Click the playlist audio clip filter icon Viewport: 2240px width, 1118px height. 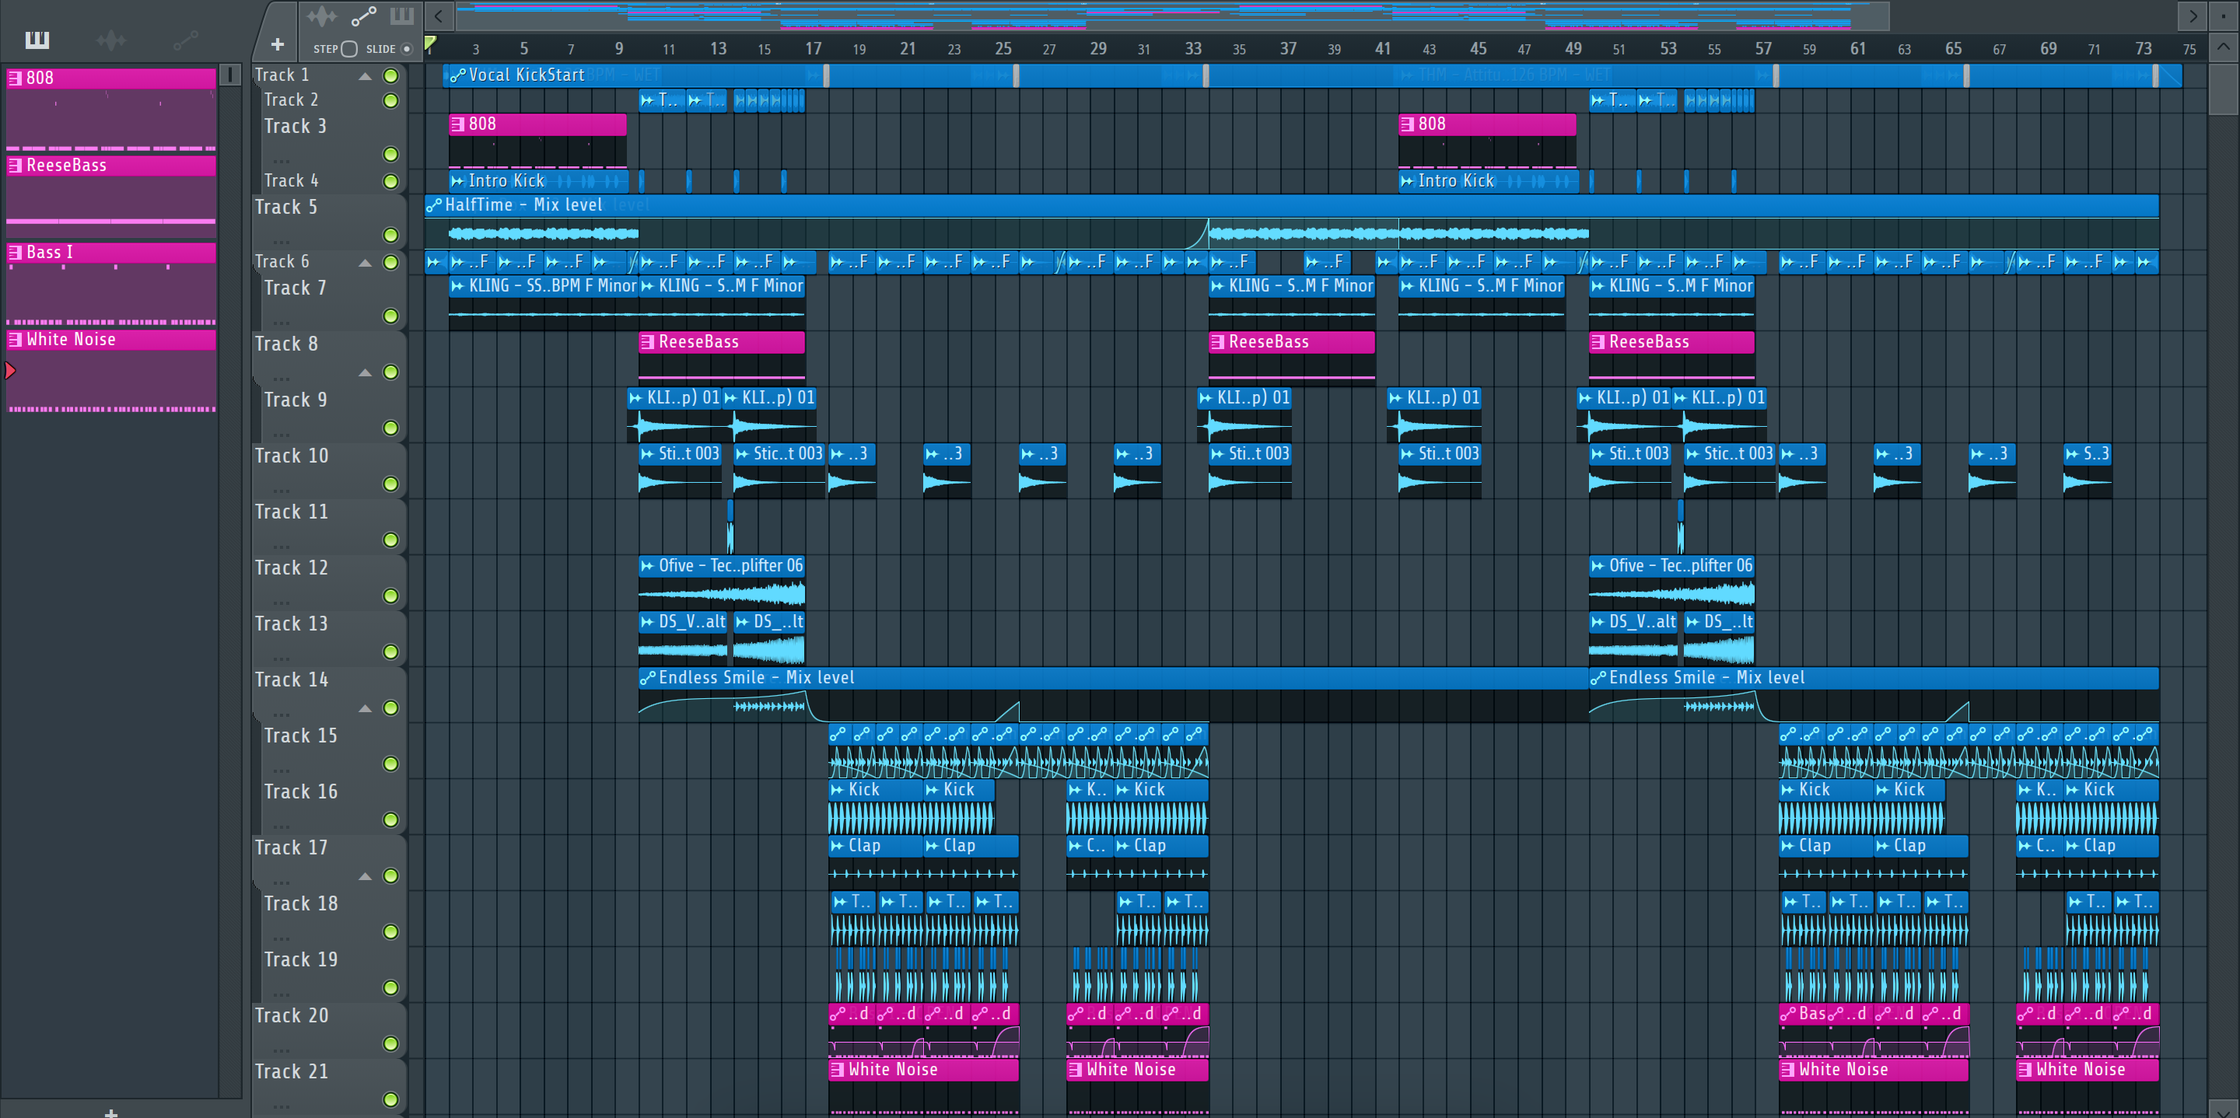pyautogui.click(x=321, y=16)
